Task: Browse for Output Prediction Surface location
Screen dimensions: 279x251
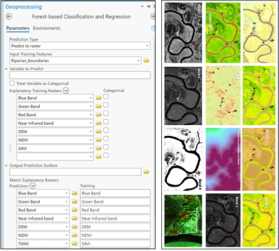Action: tap(146, 172)
